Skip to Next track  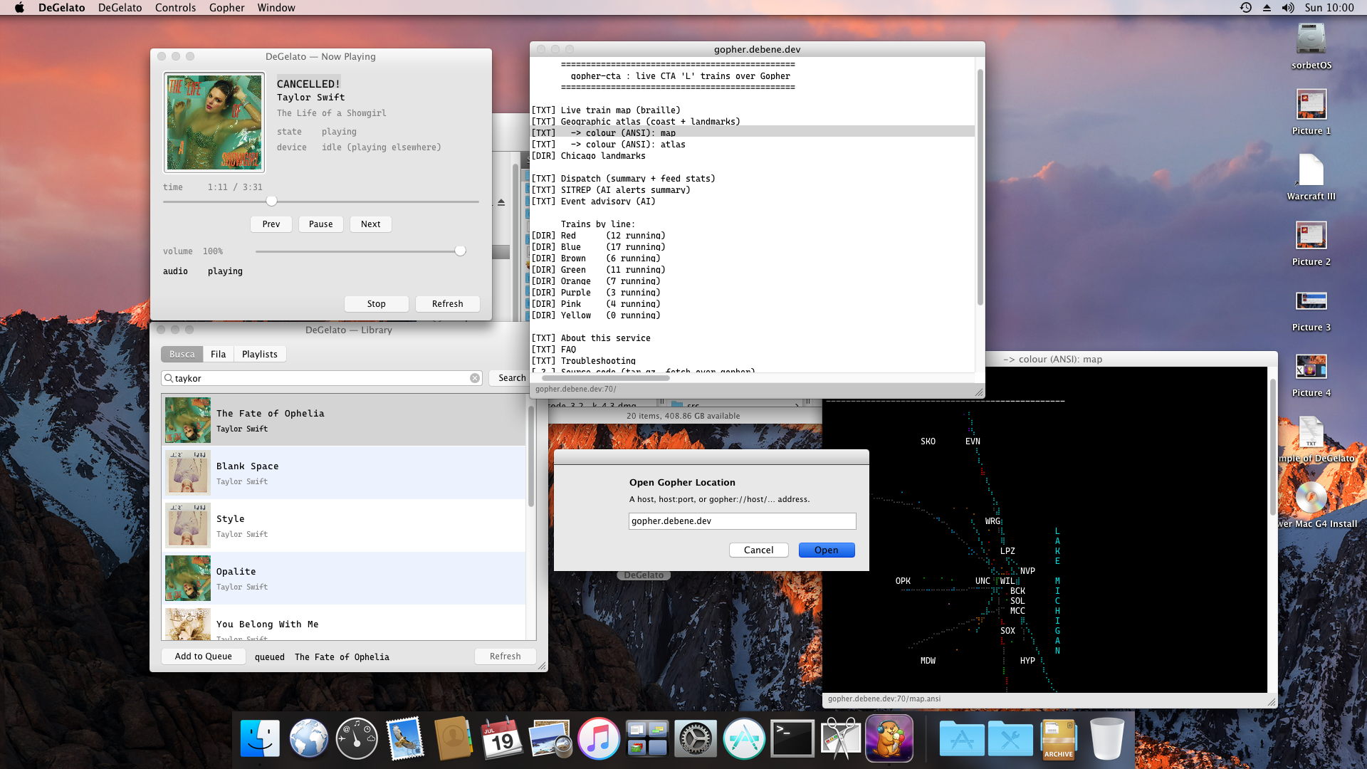click(x=370, y=224)
